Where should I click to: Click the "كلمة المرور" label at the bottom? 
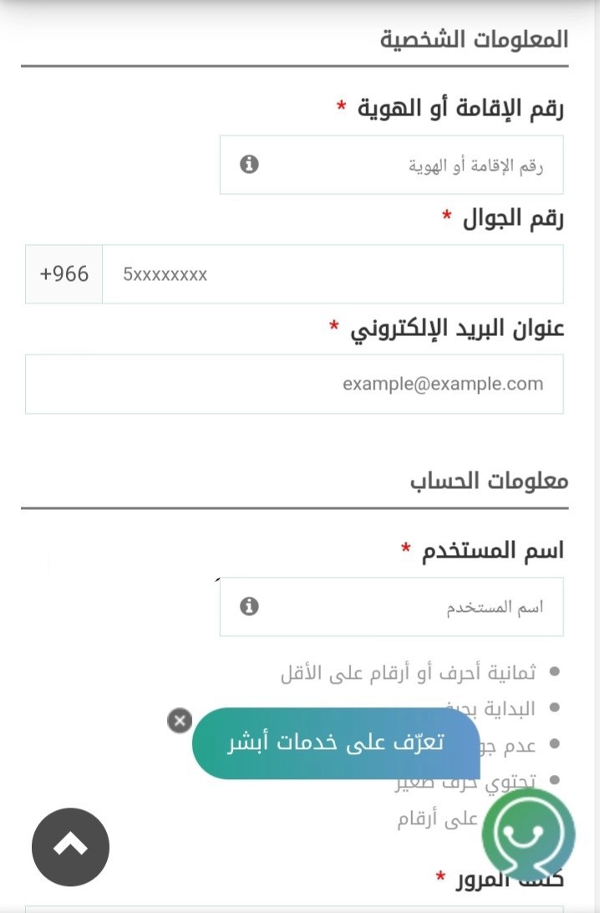point(510,878)
